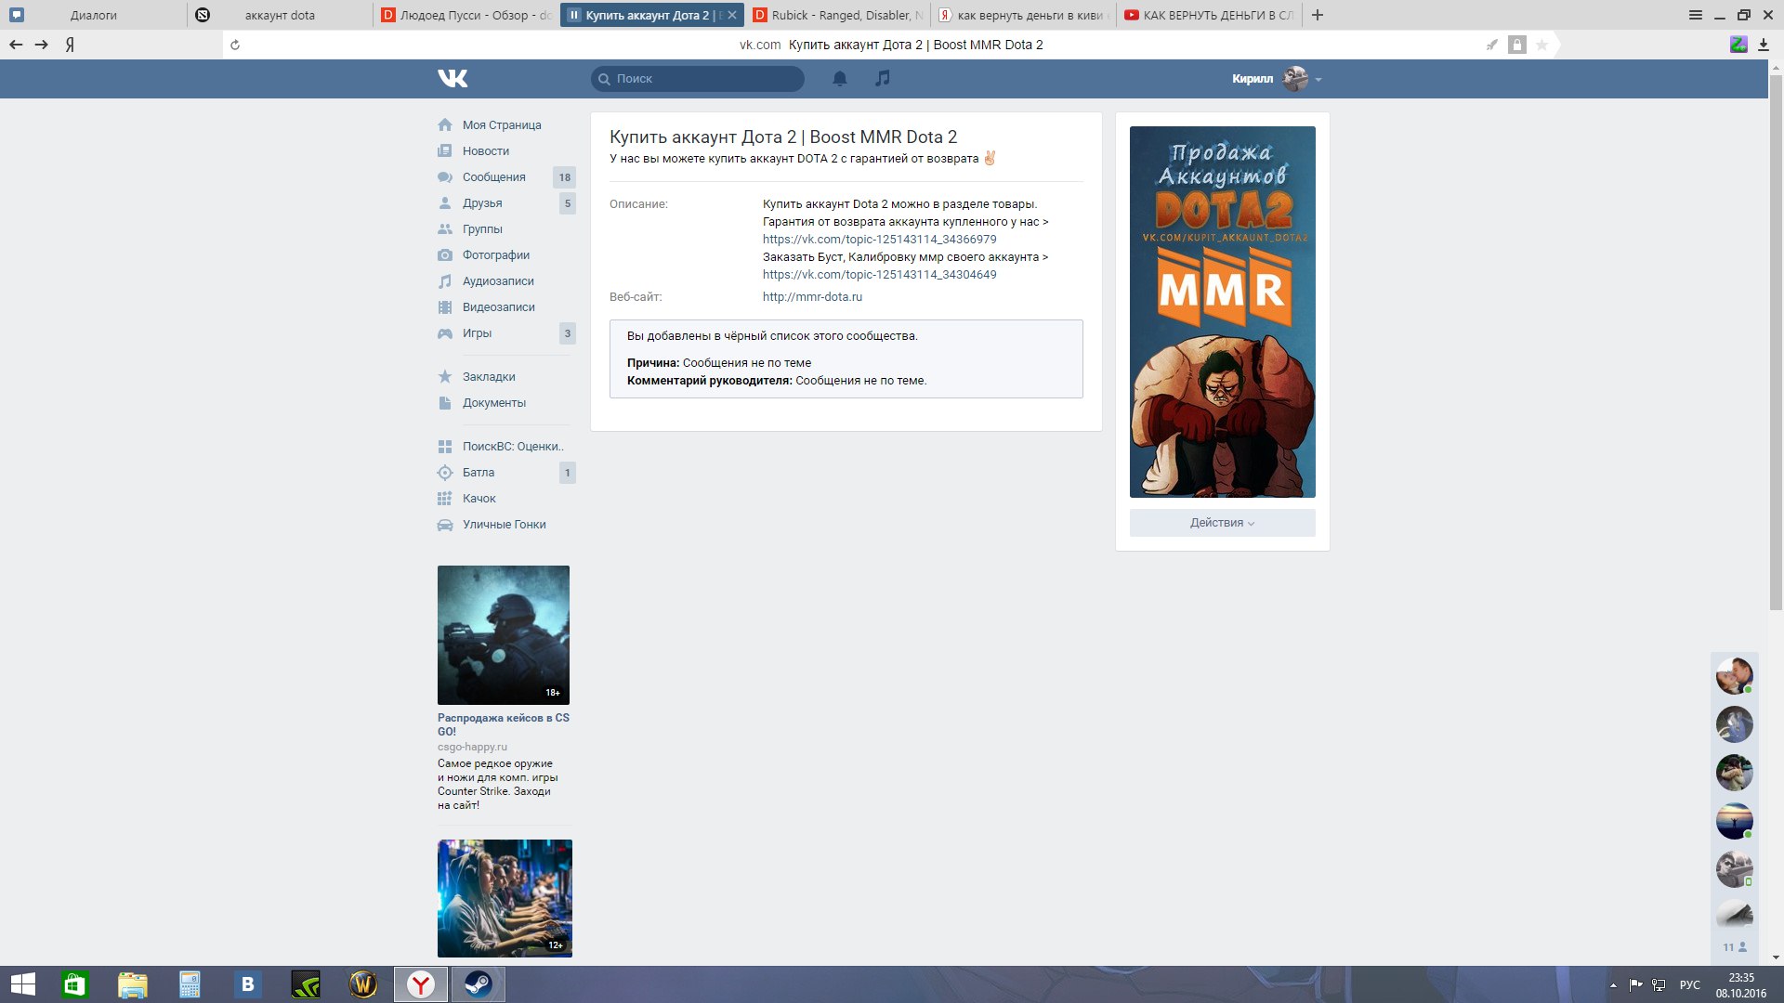The image size is (1784, 1003).
Task: Focus the Поиск search field
Action: click(x=698, y=79)
